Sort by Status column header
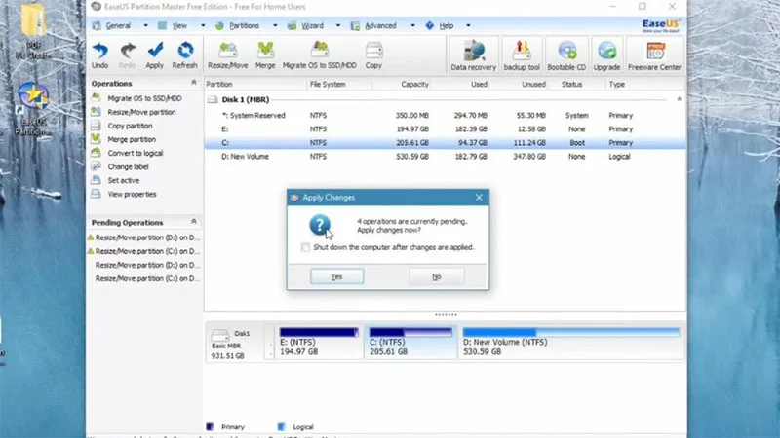 pyautogui.click(x=571, y=85)
